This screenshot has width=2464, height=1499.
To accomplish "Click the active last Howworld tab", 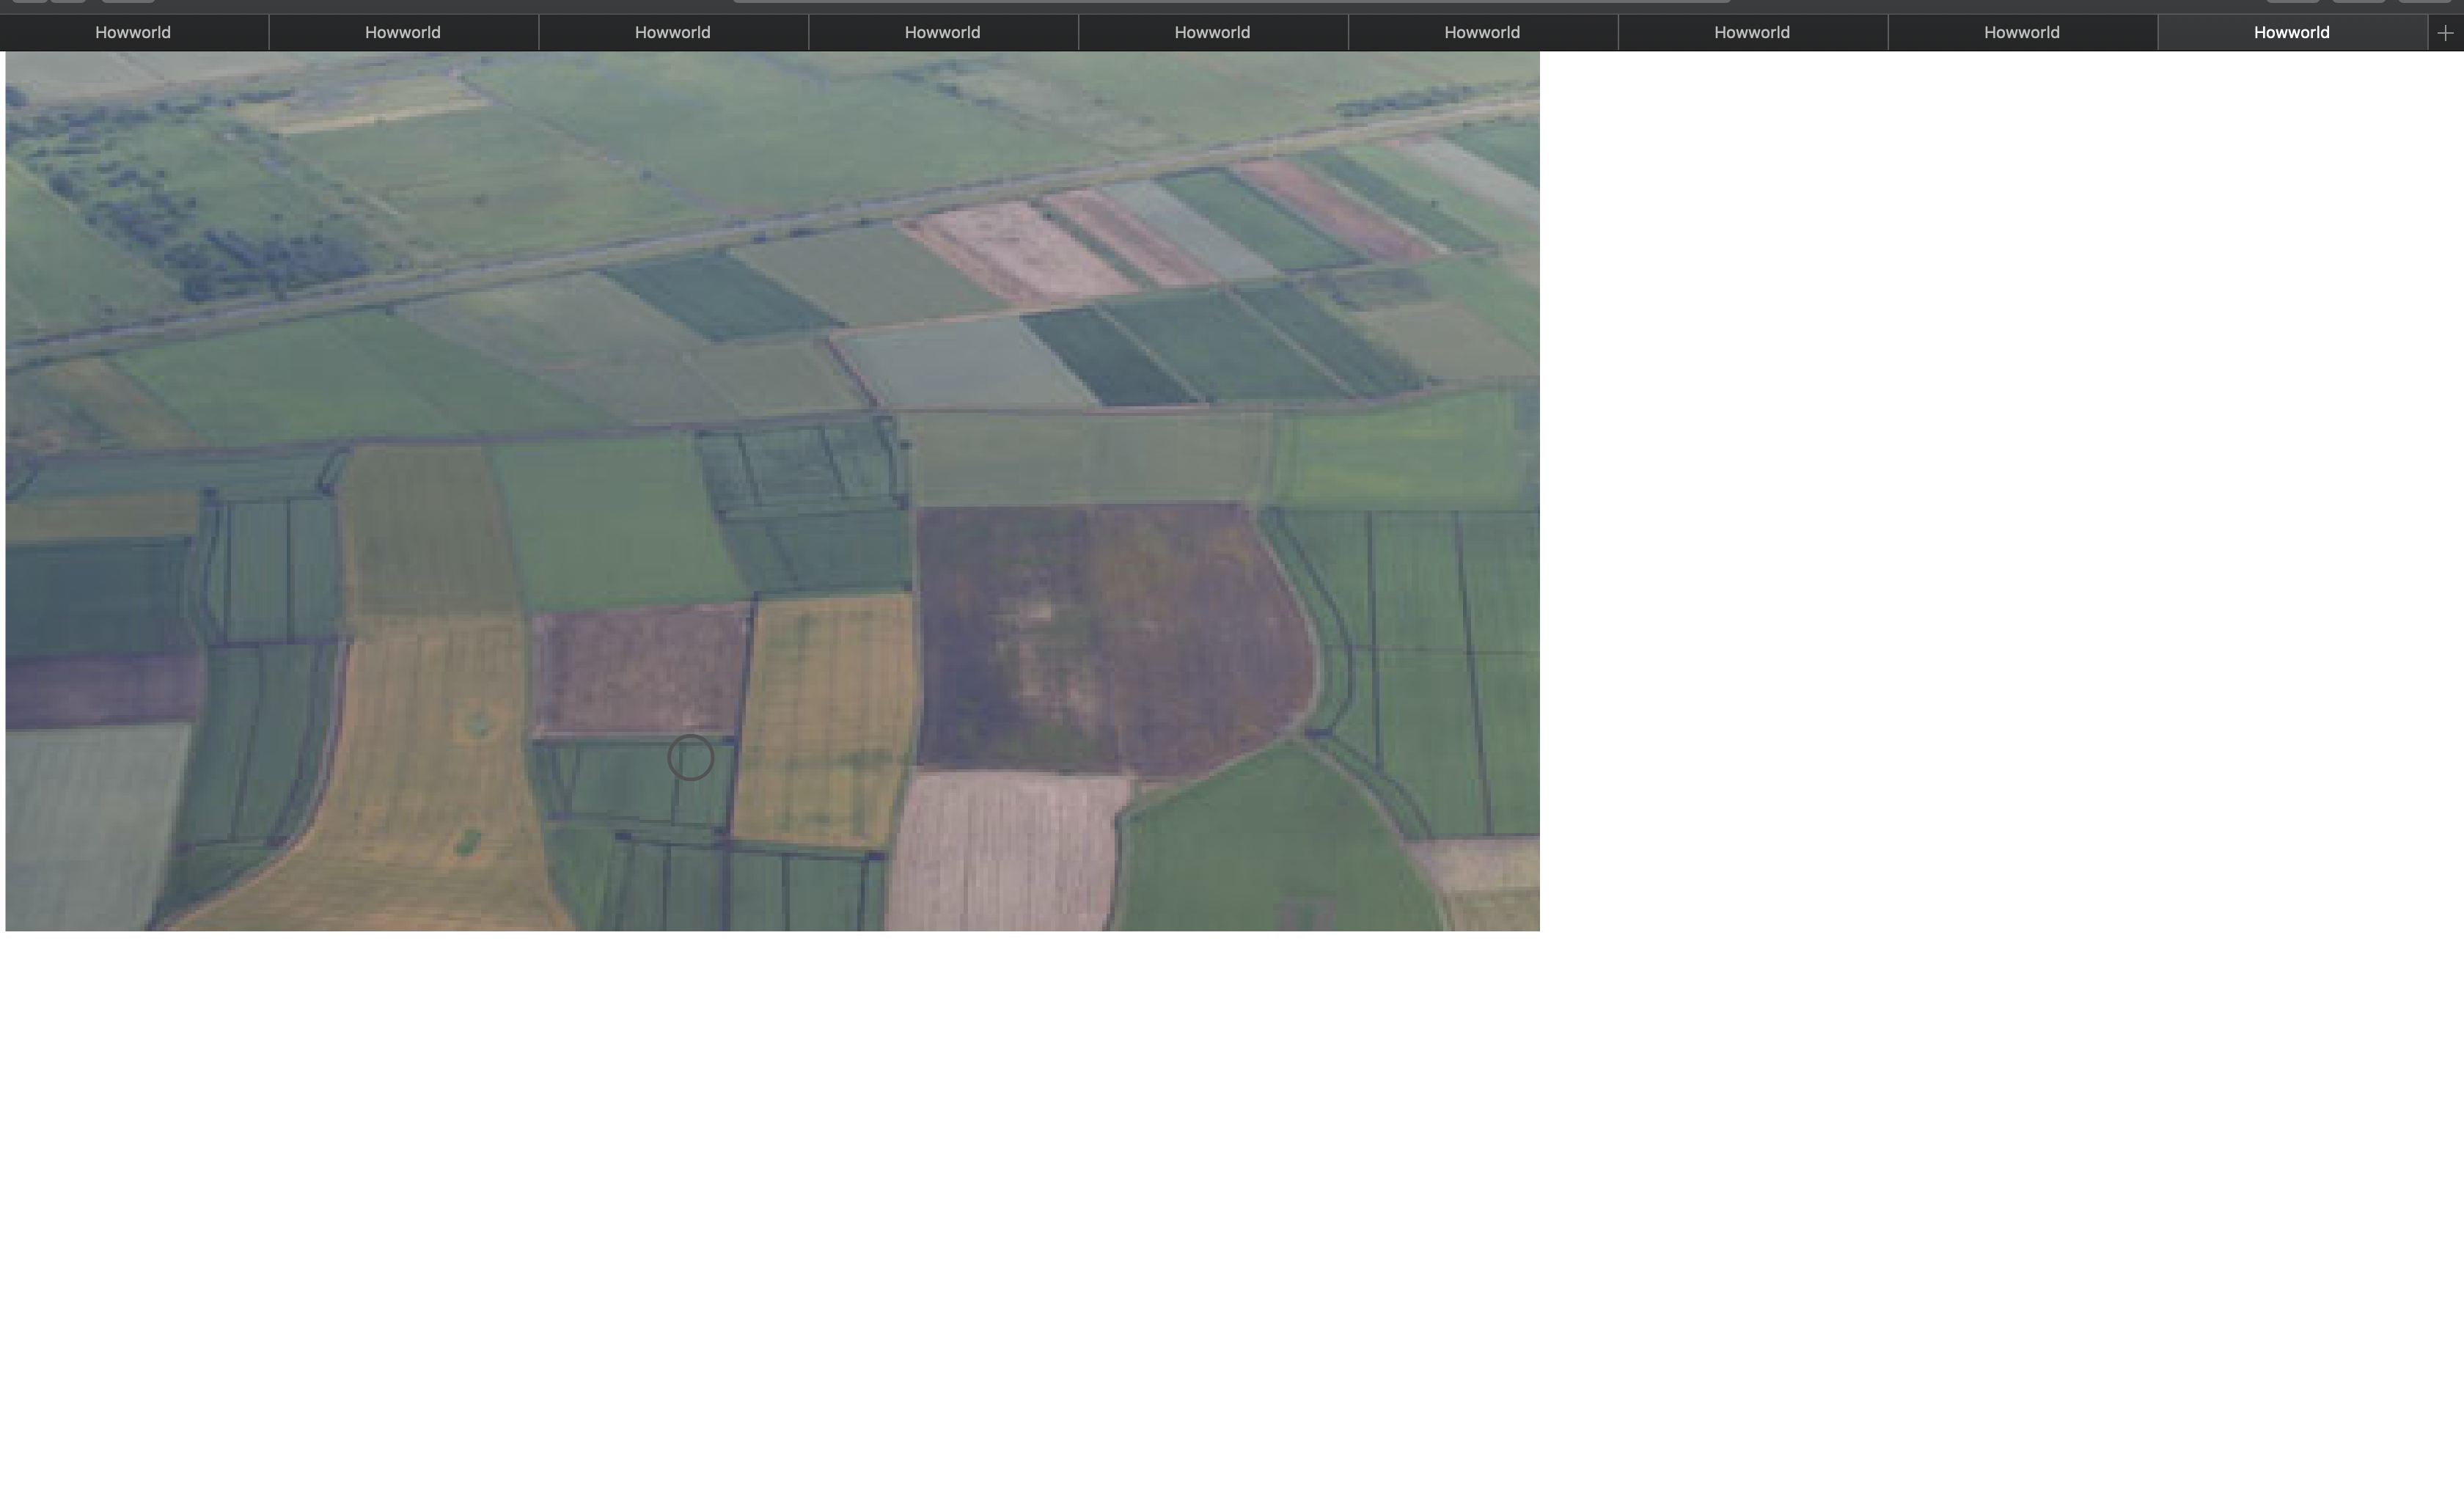I will pyautogui.click(x=2291, y=33).
